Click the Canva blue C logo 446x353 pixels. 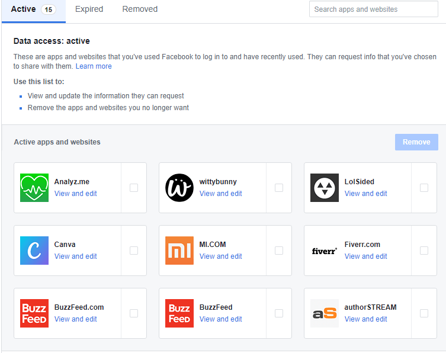34,251
